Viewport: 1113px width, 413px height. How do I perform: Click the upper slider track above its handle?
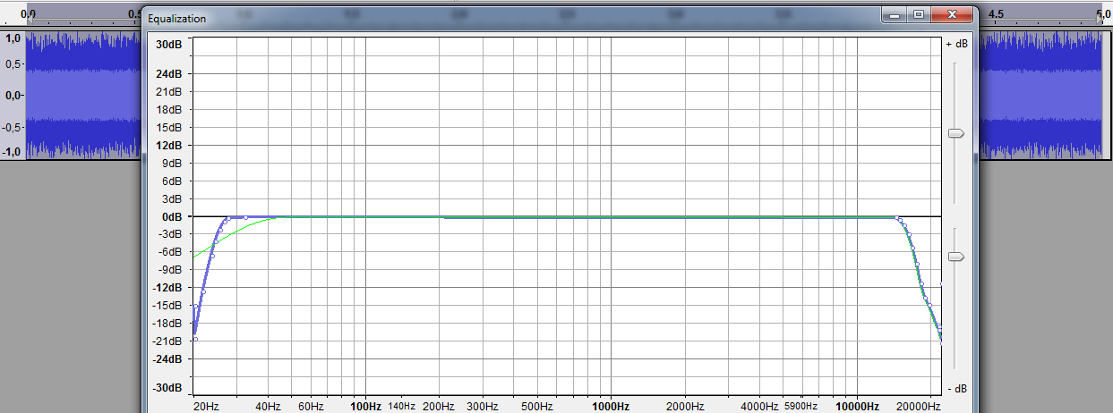click(x=955, y=89)
